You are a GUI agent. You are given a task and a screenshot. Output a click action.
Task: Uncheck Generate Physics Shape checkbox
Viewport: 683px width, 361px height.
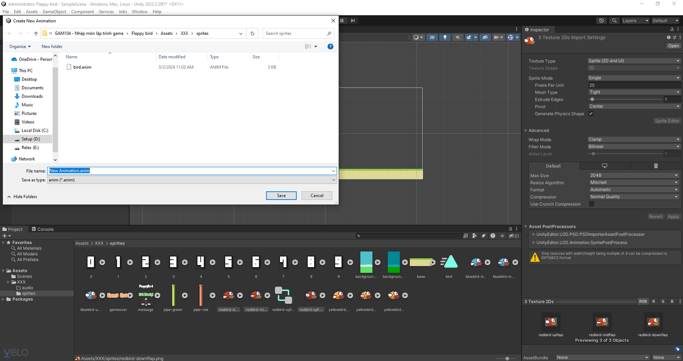pos(591,114)
